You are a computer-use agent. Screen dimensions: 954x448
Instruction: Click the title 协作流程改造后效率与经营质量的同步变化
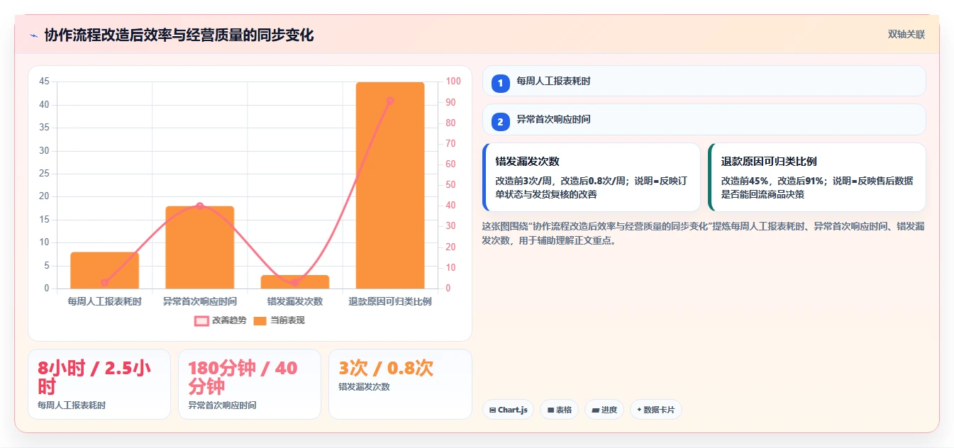point(179,35)
